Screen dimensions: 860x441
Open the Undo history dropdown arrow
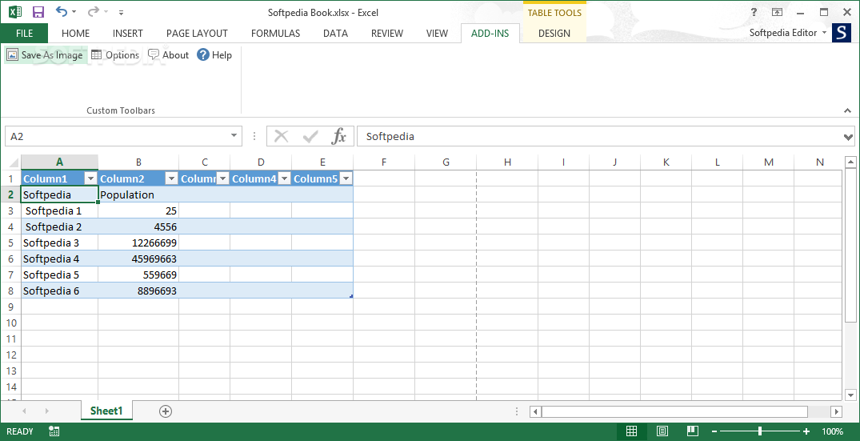(x=74, y=12)
